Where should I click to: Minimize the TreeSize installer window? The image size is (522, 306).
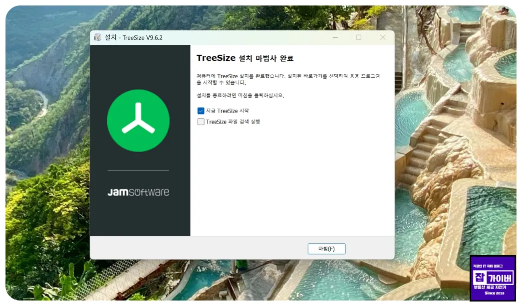335,37
